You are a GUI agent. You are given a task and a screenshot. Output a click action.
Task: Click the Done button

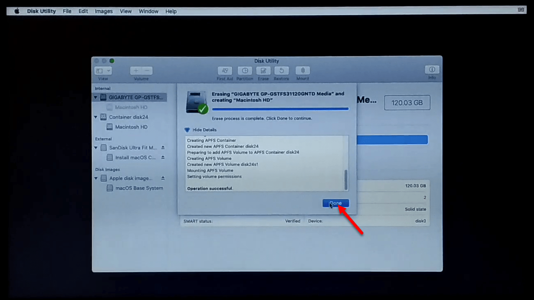click(x=335, y=203)
